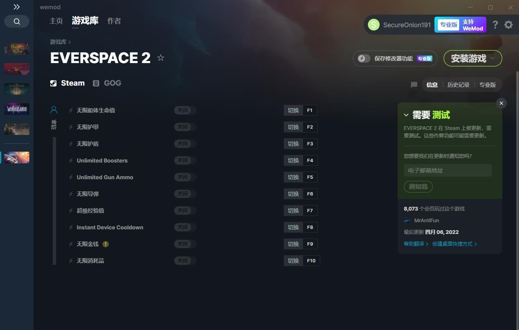Click the 切换 button for F1 hotkey
Image resolution: width=519 pixels, height=330 pixels.
coord(293,110)
